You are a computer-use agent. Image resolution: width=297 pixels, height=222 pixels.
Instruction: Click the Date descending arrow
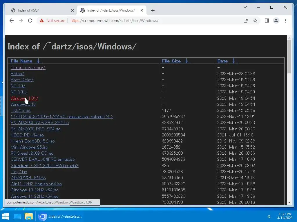point(234,61)
